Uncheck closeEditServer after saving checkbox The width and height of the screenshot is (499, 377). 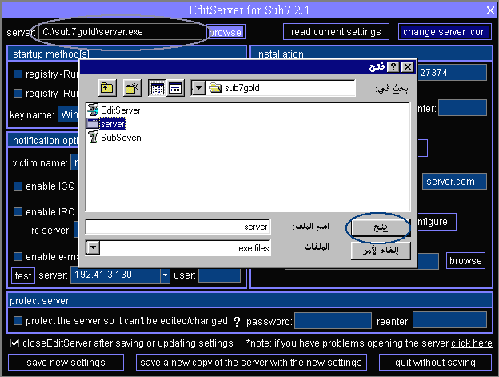pyautogui.click(x=14, y=343)
